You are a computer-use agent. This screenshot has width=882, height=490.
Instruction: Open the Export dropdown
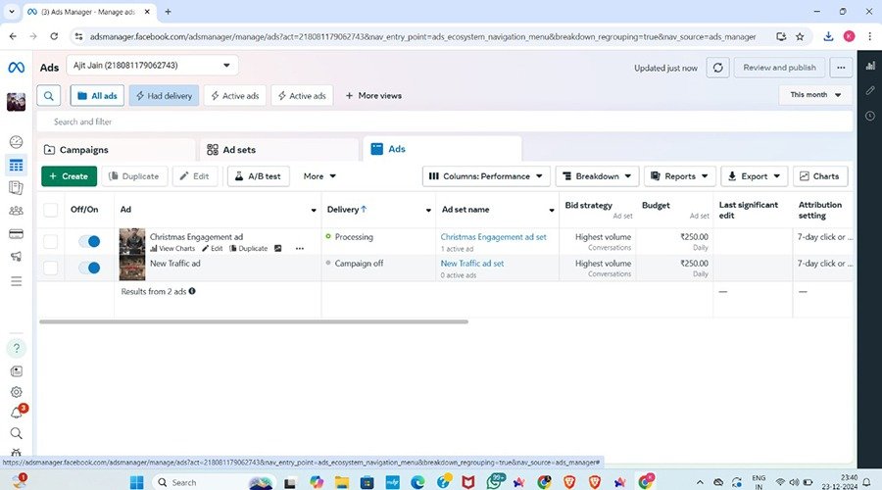point(755,176)
